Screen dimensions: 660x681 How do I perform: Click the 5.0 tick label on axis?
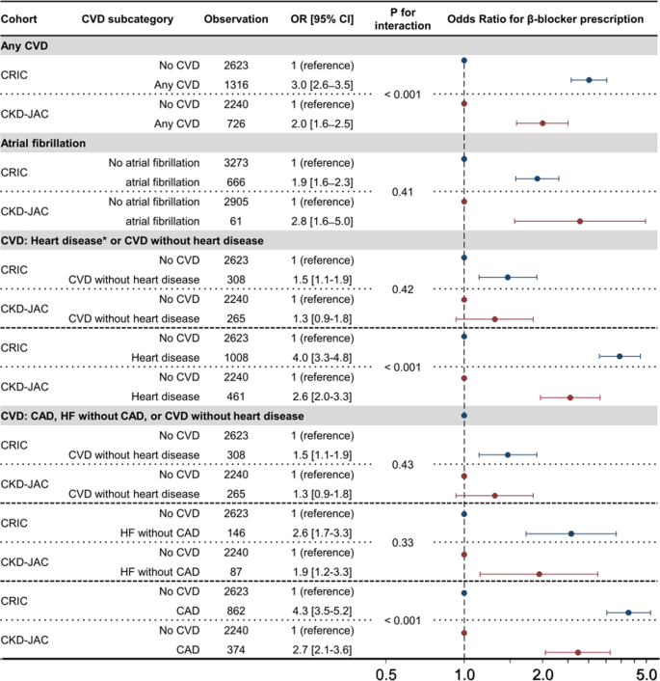pos(647,670)
